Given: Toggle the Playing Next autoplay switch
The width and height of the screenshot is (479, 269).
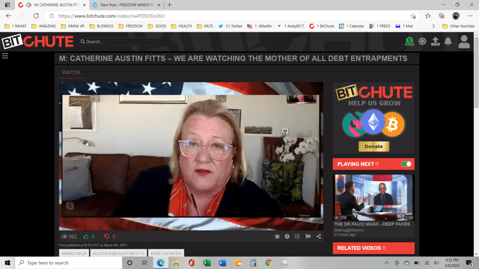Looking at the screenshot, I should 406,164.
